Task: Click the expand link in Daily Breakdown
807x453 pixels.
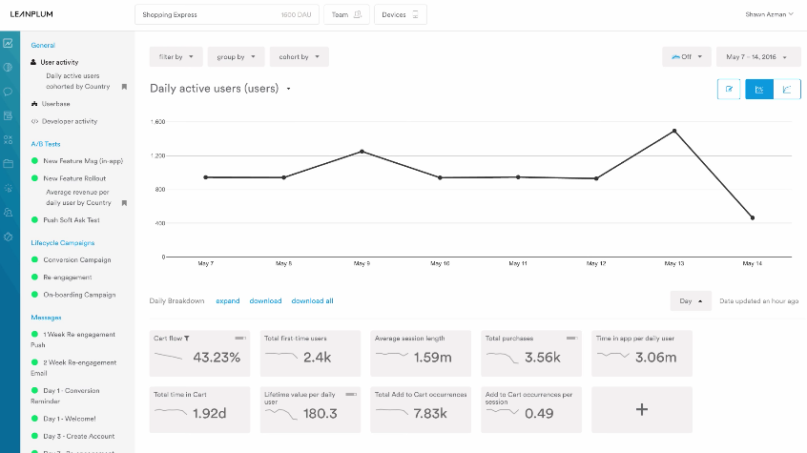Action: [x=228, y=300]
